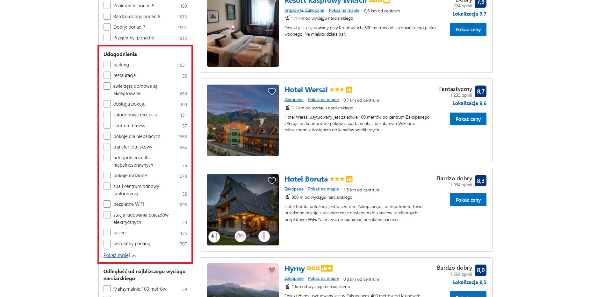
Task: Click the Zakopane link under Hyrny
Action: (294, 279)
